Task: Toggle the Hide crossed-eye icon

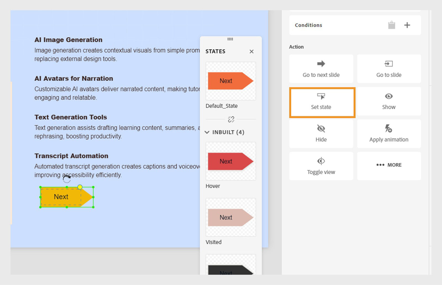Action: click(x=321, y=128)
